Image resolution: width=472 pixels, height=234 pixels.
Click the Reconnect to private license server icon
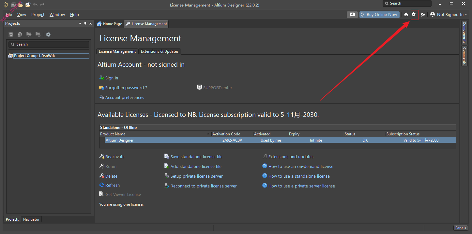tap(167, 186)
